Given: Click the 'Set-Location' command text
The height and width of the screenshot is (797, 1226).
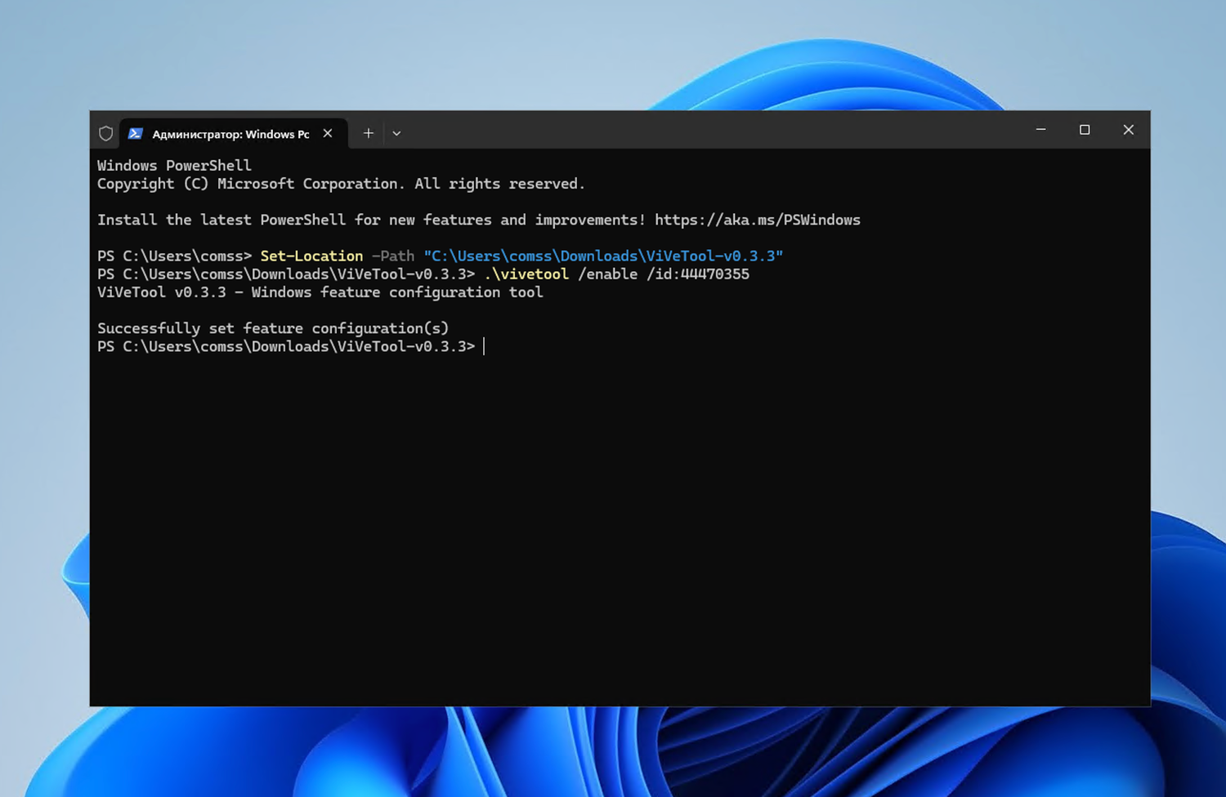Looking at the screenshot, I should [x=311, y=256].
